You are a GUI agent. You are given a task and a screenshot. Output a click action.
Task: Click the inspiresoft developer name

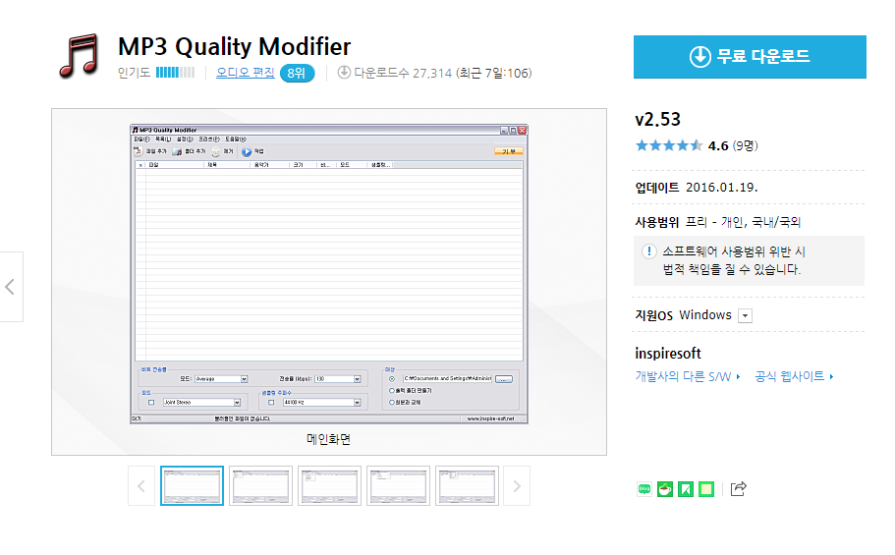[x=668, y=354]
